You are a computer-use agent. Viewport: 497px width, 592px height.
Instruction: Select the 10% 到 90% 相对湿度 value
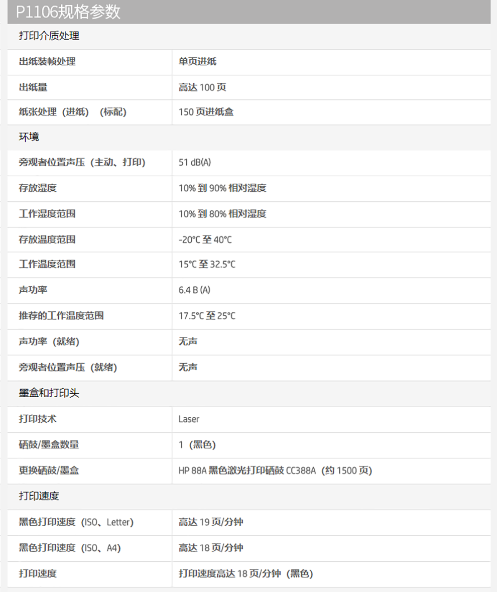pyautogui.click(x=222, y=188)
